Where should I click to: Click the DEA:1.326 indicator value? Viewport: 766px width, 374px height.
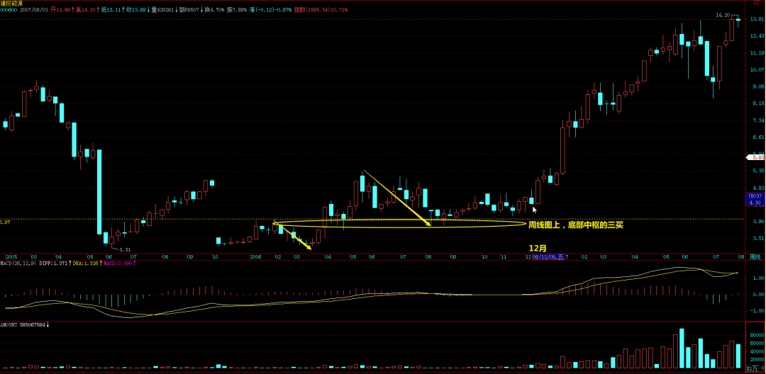pyautogui.click(x=85, y=263)
